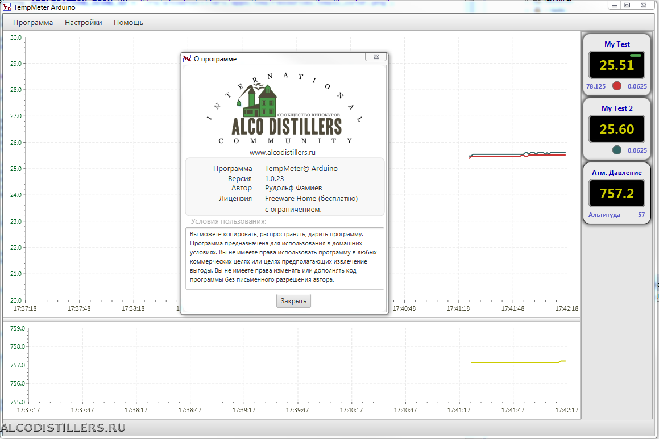Click the TempMeter© Arduino program name

point(301,168)
